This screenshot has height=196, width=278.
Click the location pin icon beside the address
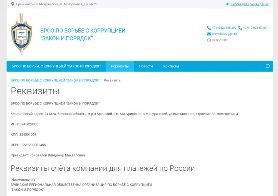(13, 4)
